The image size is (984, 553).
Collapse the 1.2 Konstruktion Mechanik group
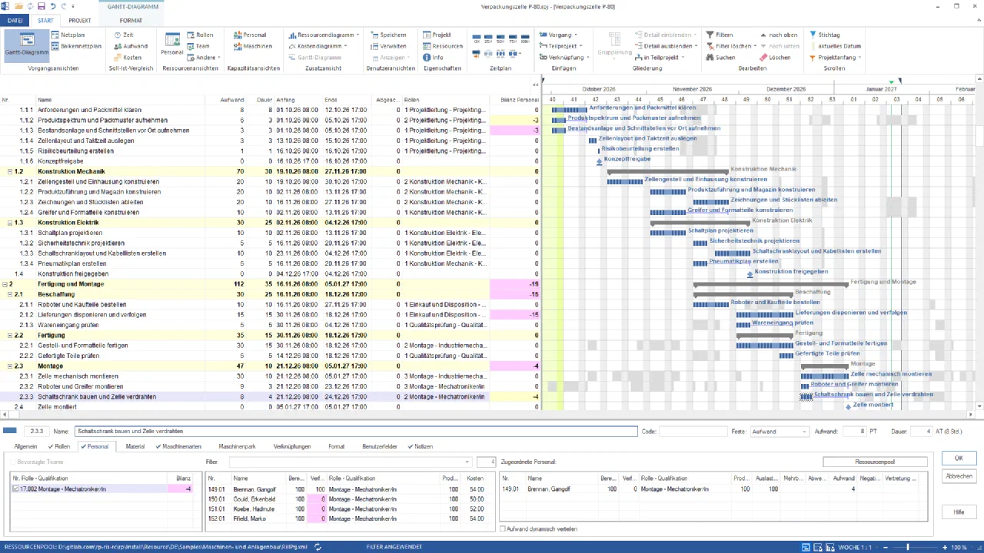tap(10, 171)
